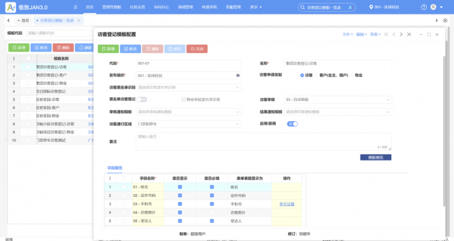Viewport: 454px width, 241px height.
Task: Expand the 访客通行区域 dropdown
Action: coord(188,123)
